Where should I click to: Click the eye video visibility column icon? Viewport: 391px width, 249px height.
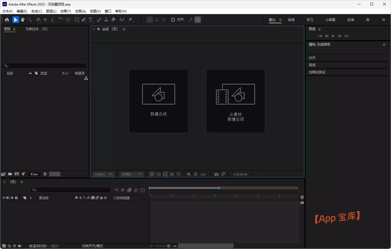(4, 198)
